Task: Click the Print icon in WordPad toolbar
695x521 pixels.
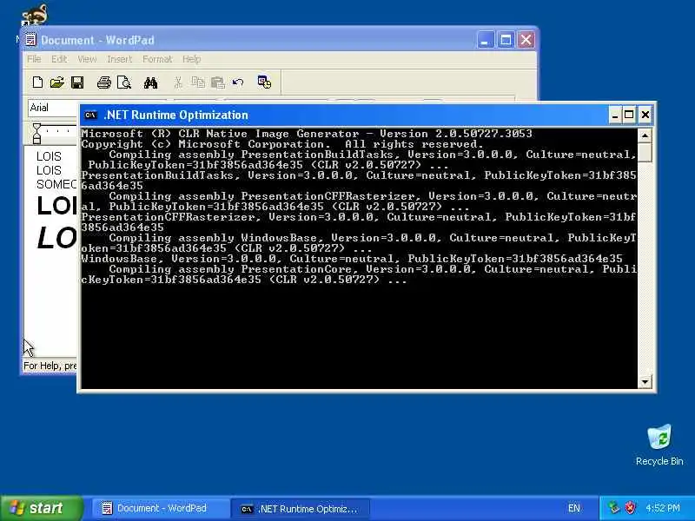Action: (104, 82)
